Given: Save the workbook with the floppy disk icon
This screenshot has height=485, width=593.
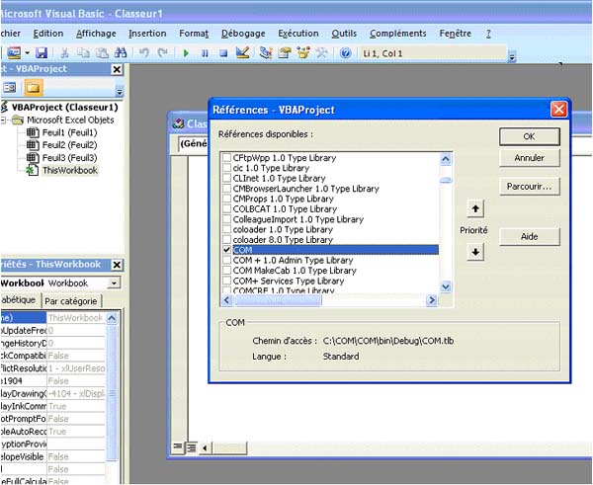Looking at the screenshot, I should 42,53.
